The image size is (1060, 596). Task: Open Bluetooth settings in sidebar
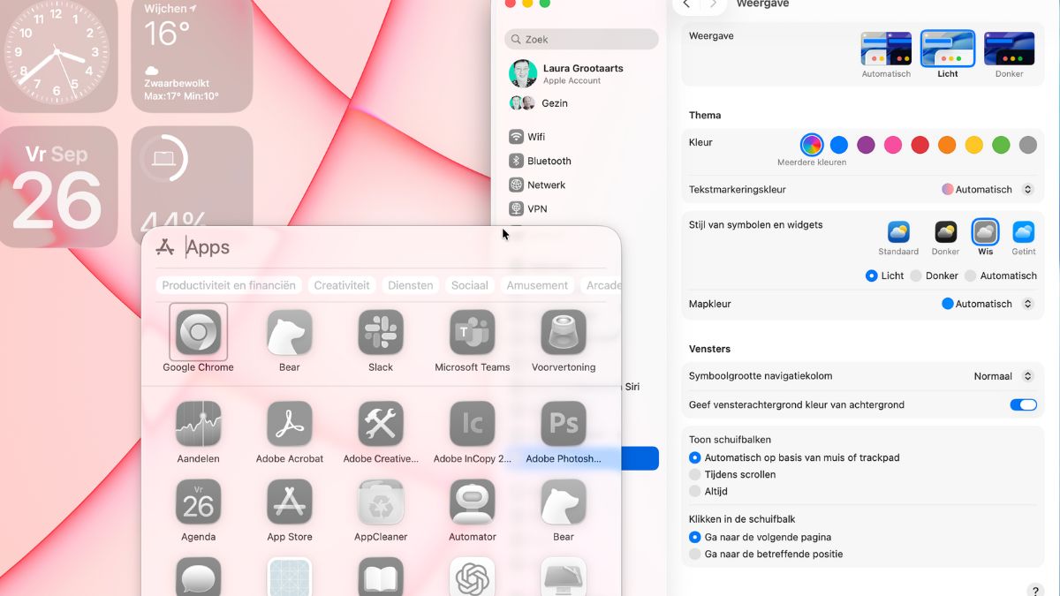[x=549, y=161]
